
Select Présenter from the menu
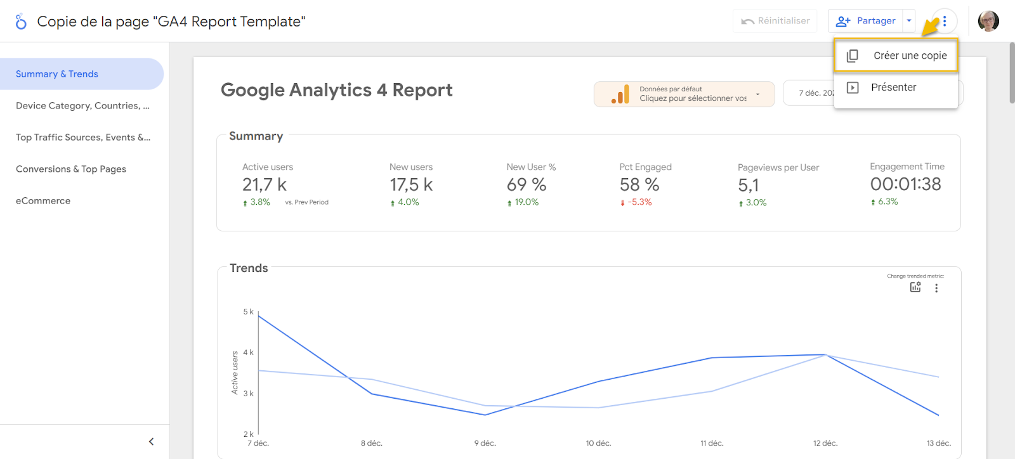(896, 87)
